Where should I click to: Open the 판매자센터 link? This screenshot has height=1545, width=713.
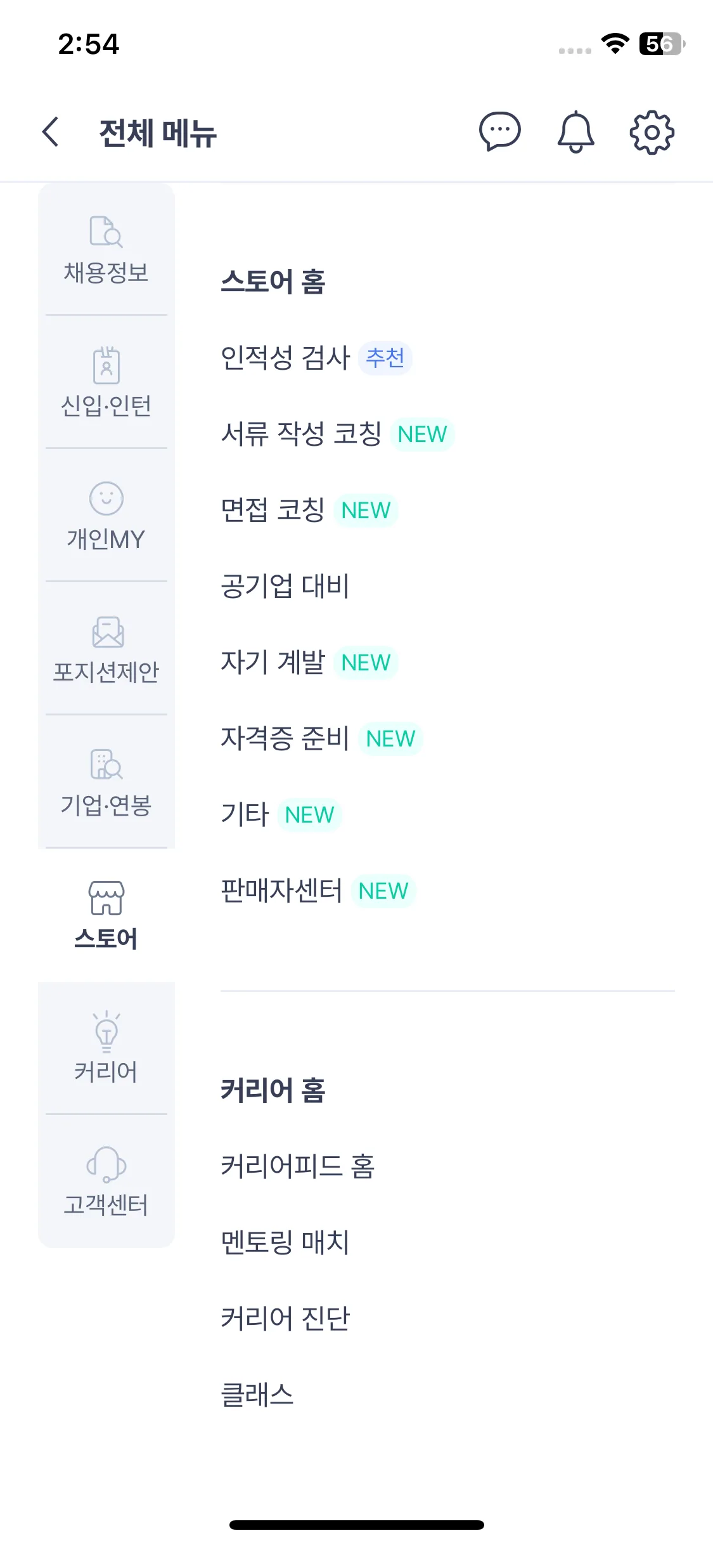(x=281, y=890)
